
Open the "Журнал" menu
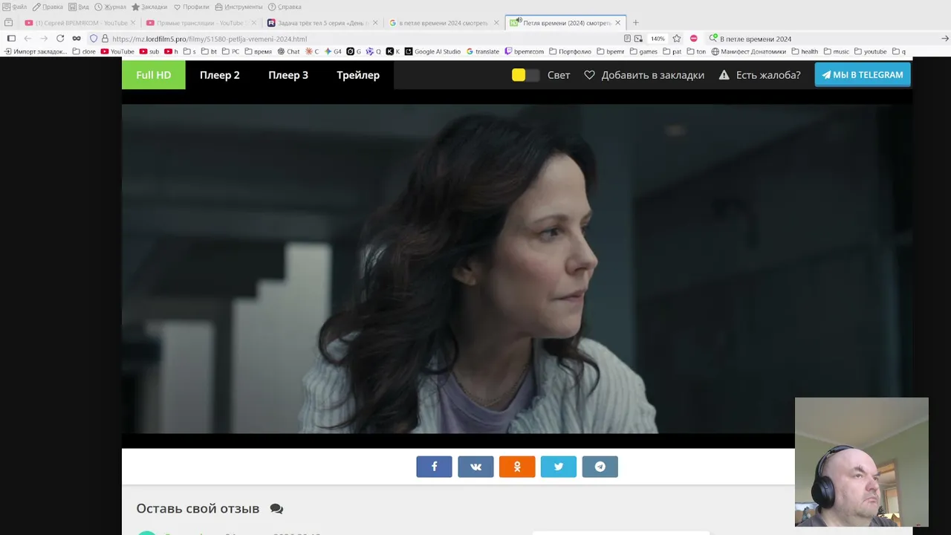(x=111, y=7)
